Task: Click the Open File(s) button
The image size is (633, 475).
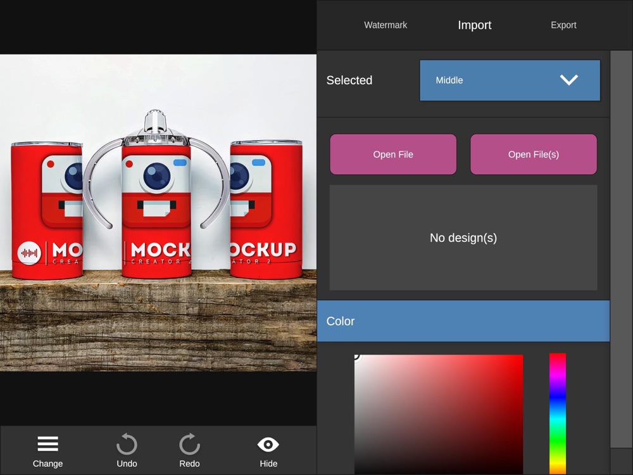Action: pyautogui.click(x=533, y=155)
